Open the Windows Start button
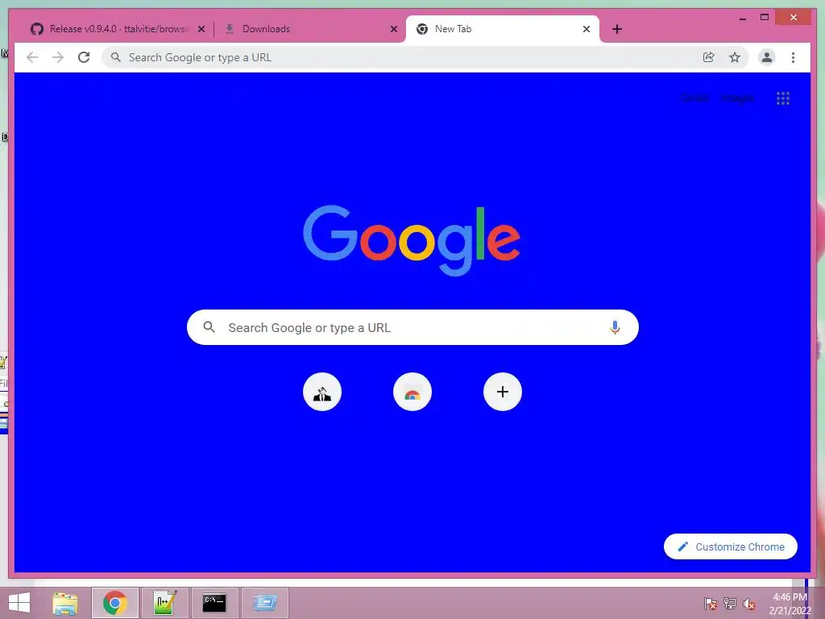Screen dimensions: 825x619 (x=19, y=603)
